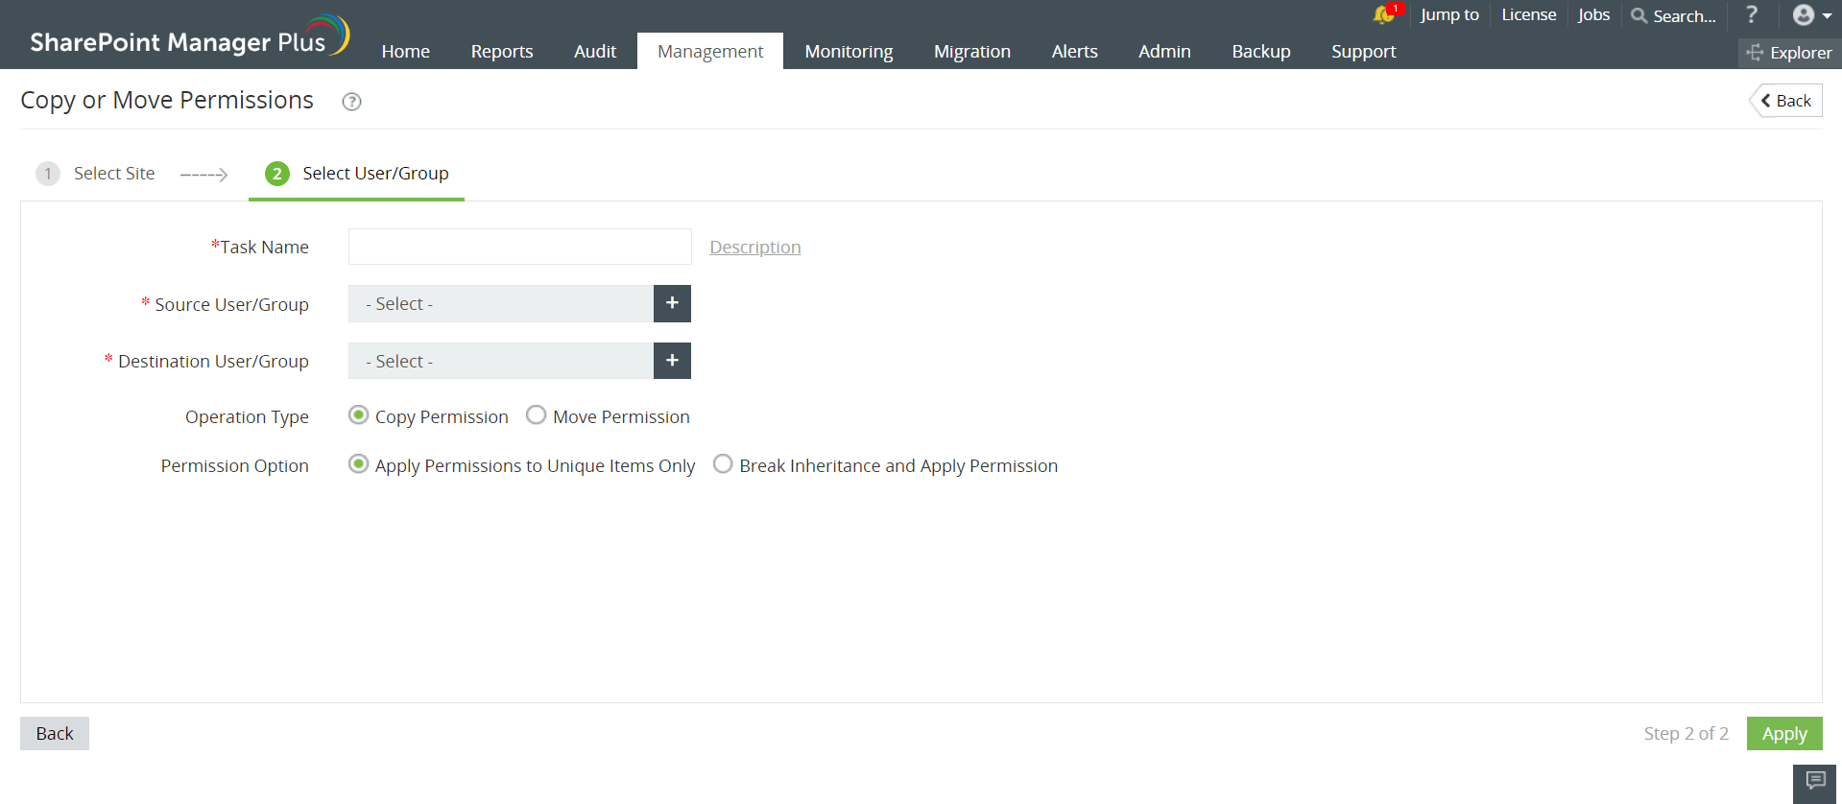Switch to the Audit tab
Screen dimensions: 1842x804
point(595,51)
